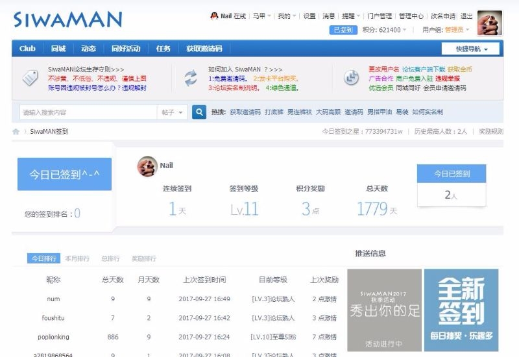Click the hot search term 如何实名制
The width and height of the screenshot is (519, 357).
coord(428,112)
